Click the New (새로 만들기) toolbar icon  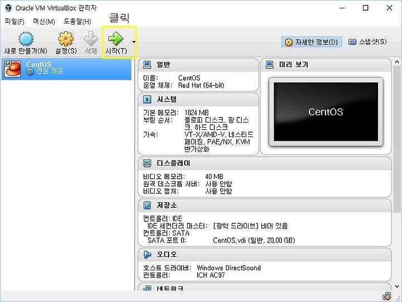(x=26, y=39)
